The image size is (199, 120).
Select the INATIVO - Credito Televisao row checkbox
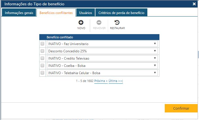coord(42,58)
